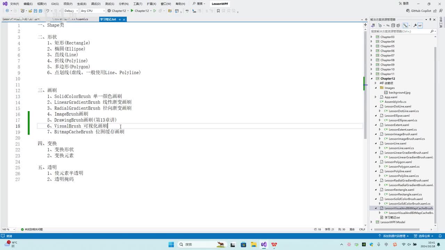Click the bookmark toolbar icon
Screen dimensions: 445x250
tap(218, 11)
